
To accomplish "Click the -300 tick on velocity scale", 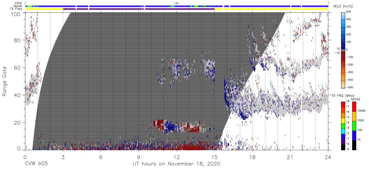I will pos(350,72).
